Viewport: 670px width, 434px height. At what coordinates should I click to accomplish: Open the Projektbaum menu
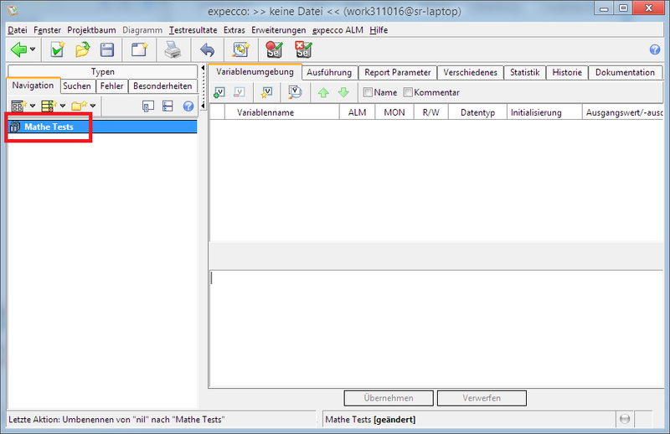tap(91, 29)
